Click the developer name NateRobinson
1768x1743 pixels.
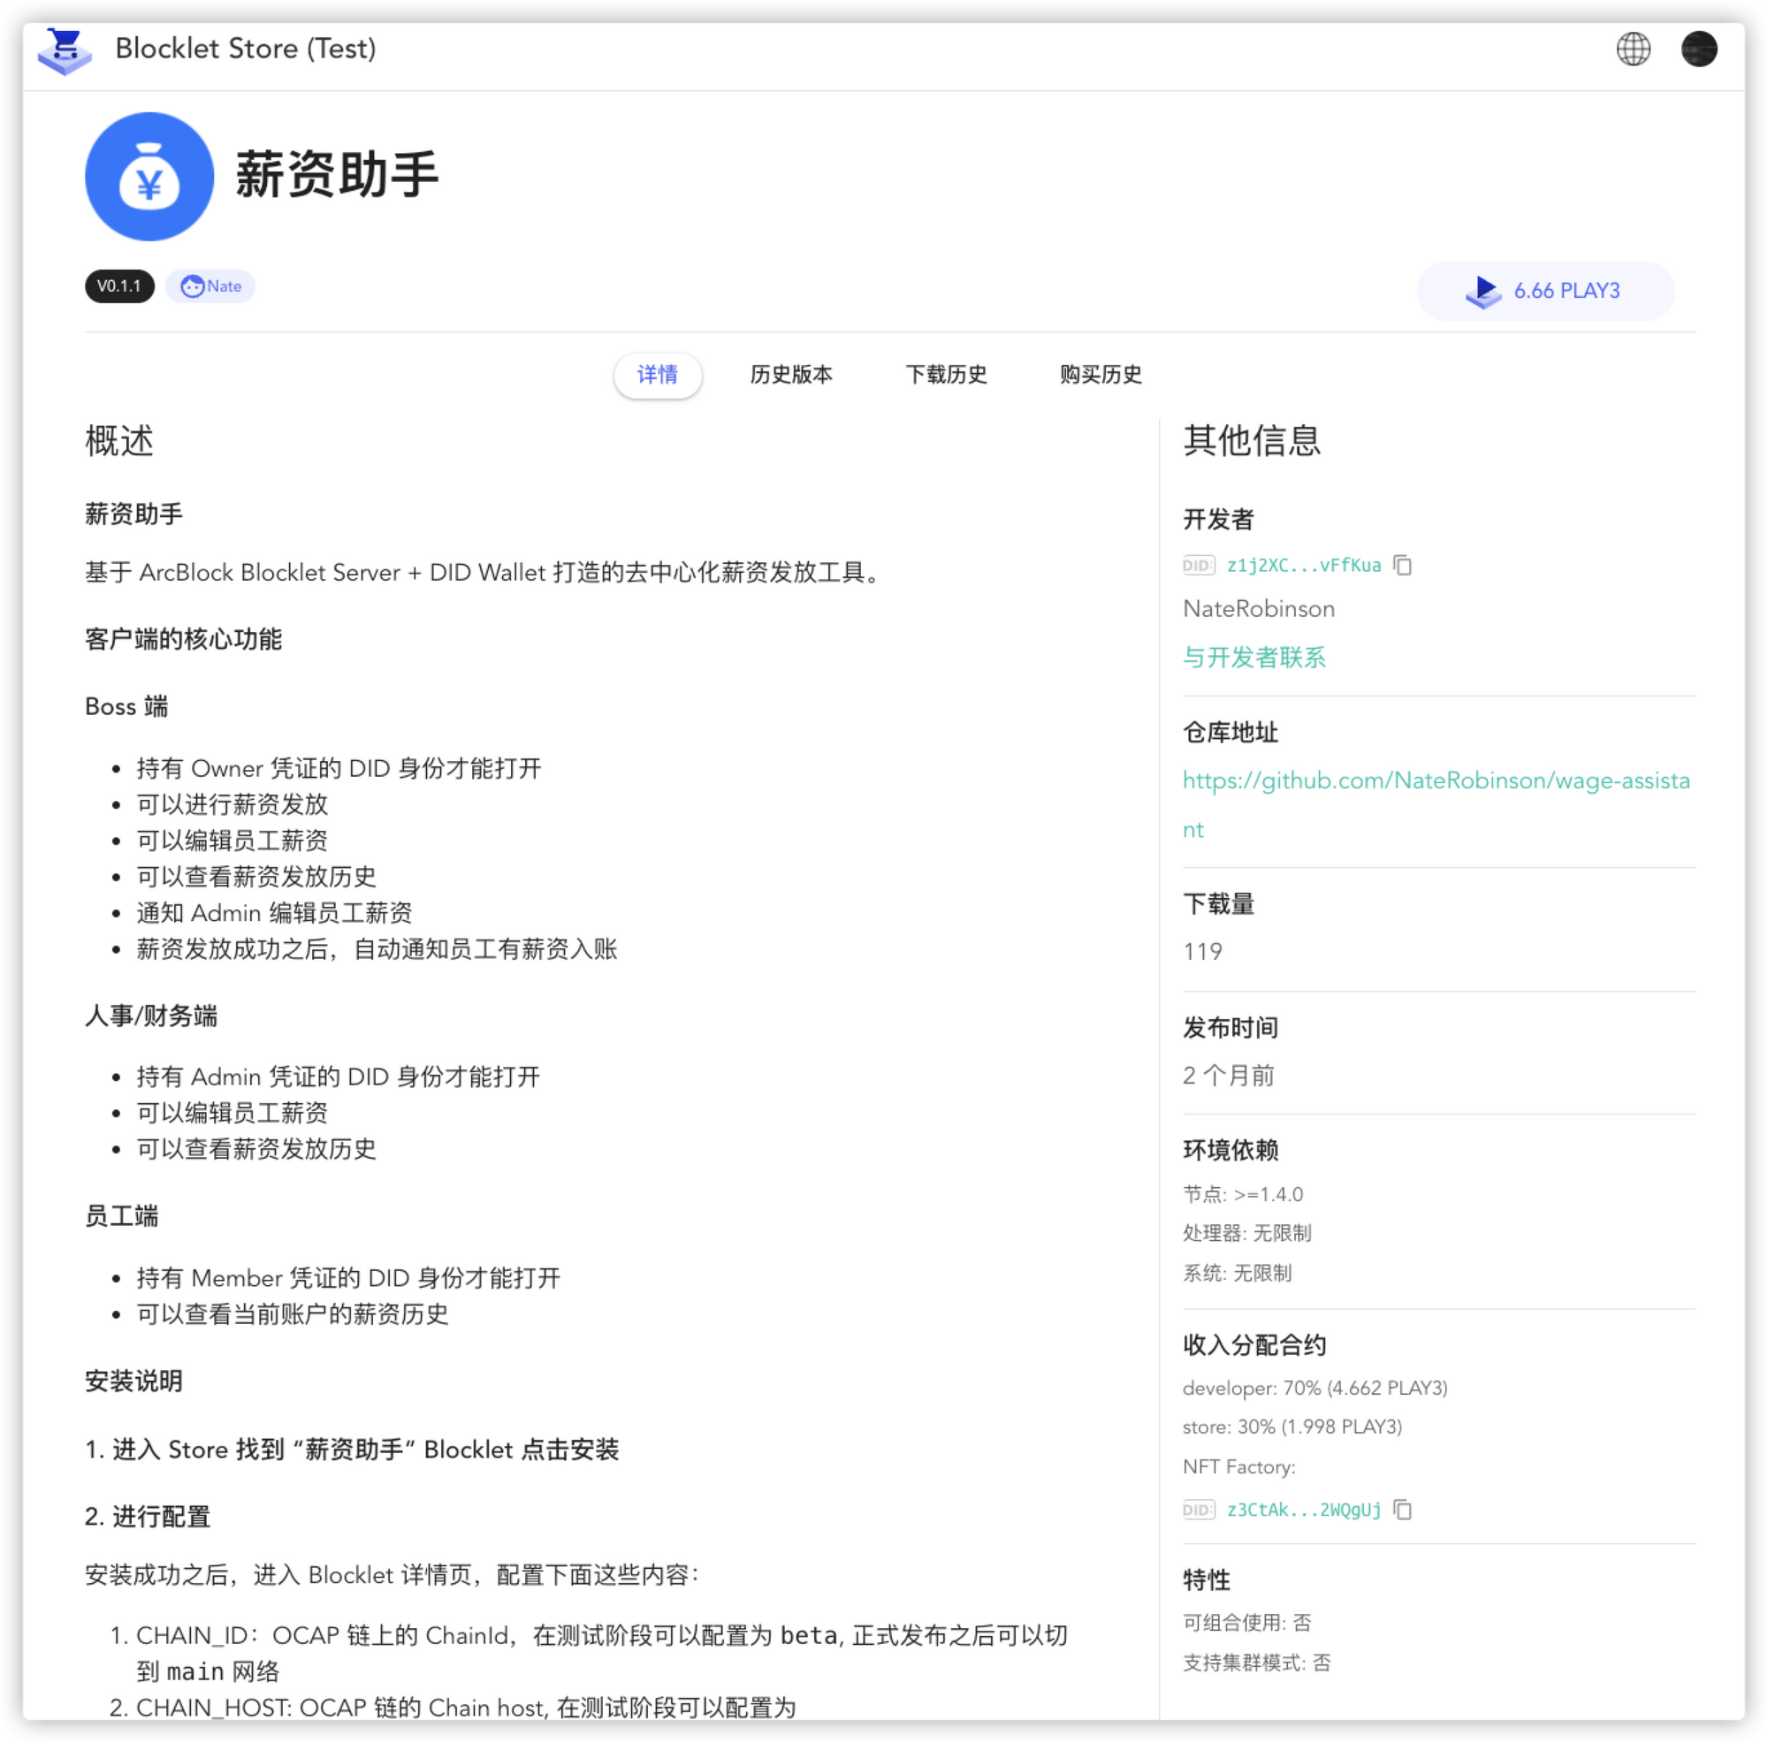tap(1258, 609)
